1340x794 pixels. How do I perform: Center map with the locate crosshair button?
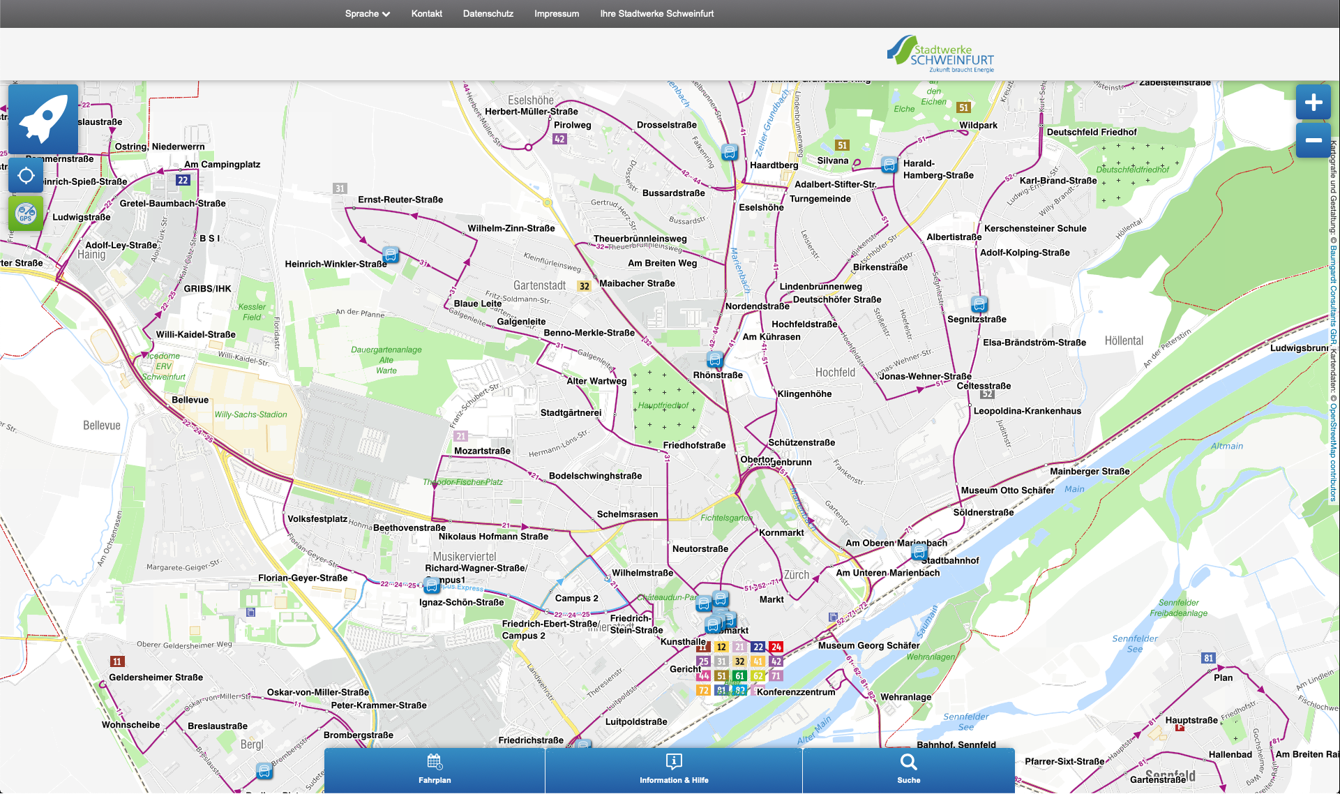26,176
